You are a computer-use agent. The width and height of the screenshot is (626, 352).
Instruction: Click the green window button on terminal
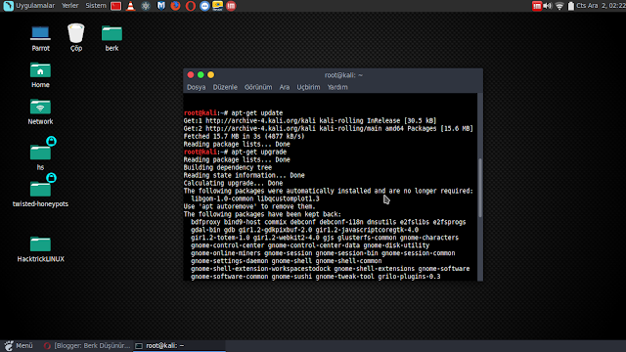[201, 74]
